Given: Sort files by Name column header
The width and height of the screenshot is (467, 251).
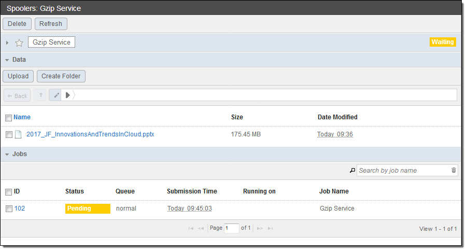Looking at the screenshot, I should tap(22, 117).
